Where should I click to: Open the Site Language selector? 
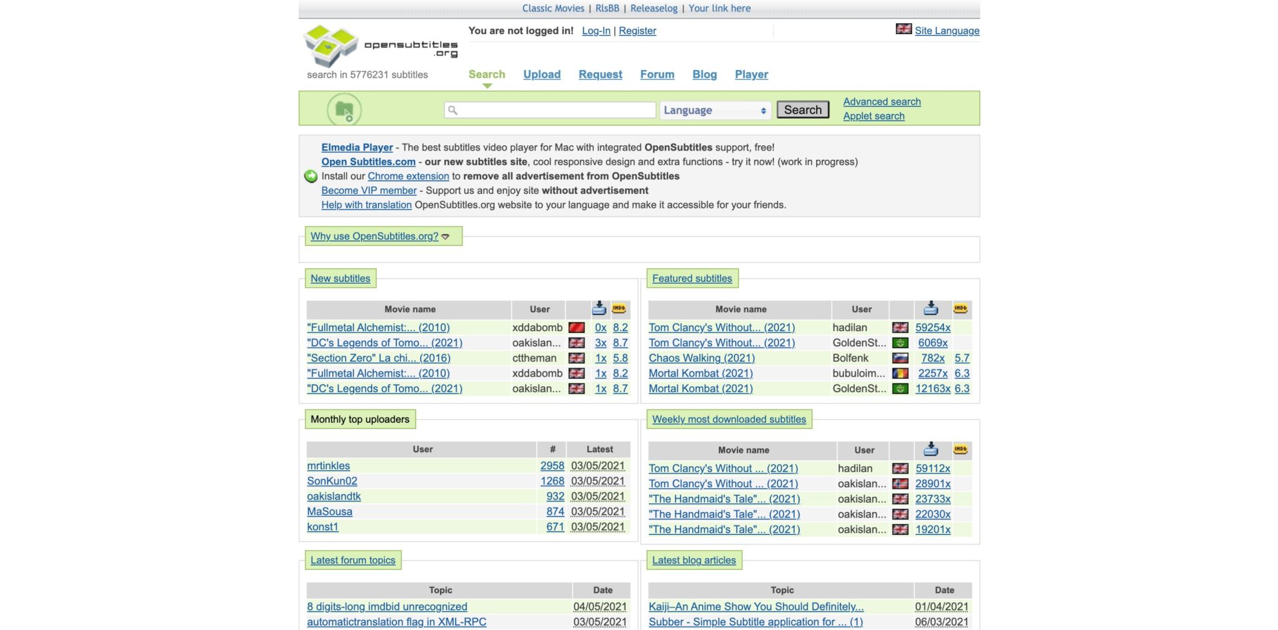click(x=947, y=31)
